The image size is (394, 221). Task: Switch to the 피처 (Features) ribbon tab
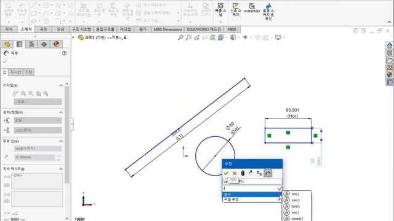coord(9,29)
